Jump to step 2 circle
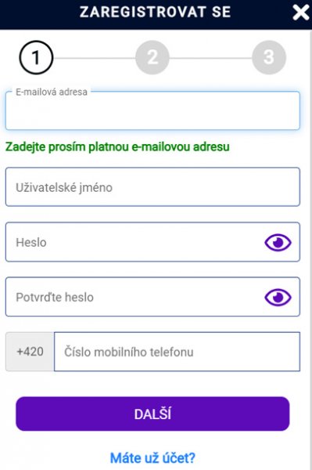Image resolution: width=312 pixels, height=470 pixels. pyautogui.click(x=152, y=57)
